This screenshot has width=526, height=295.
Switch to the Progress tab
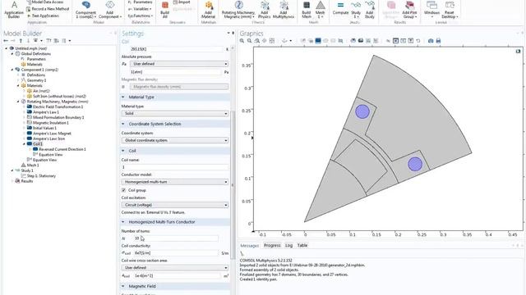[x=272, y=246]
